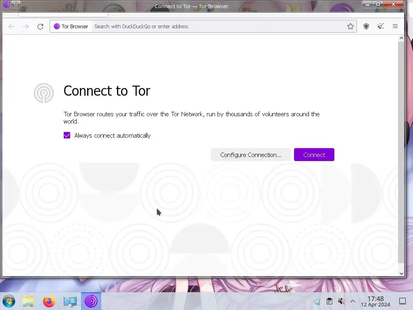
Task: Expand hidden system tray icons
Action: (353, 301)
